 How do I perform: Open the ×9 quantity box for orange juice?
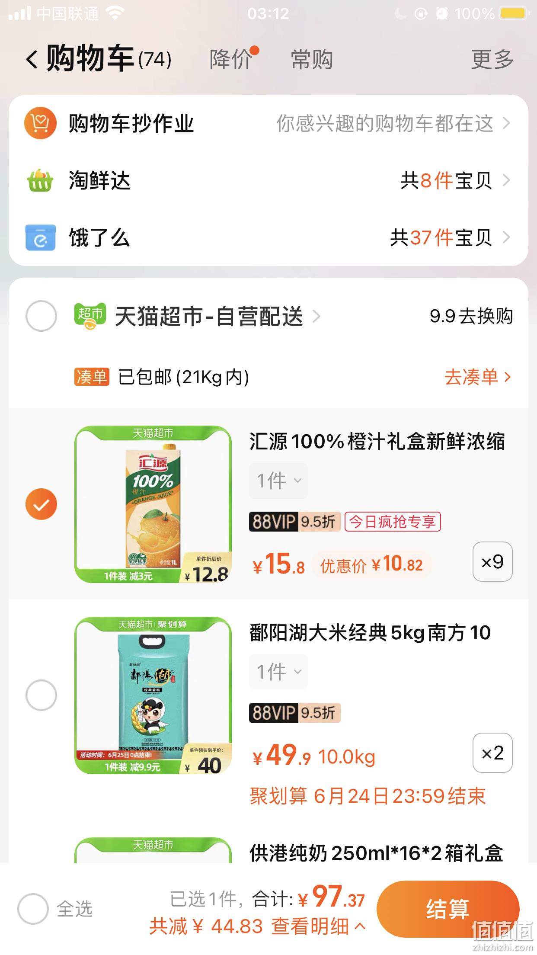492,561
